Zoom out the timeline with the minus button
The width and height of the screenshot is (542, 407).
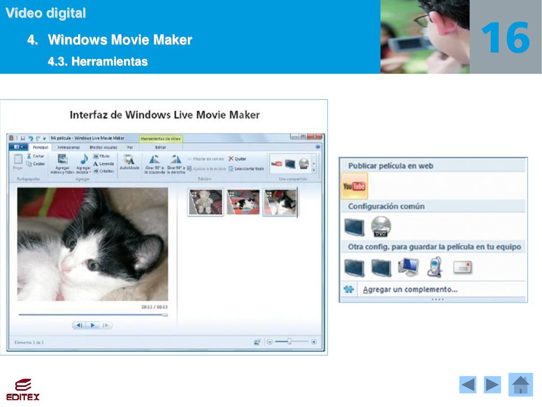point(270,342)
